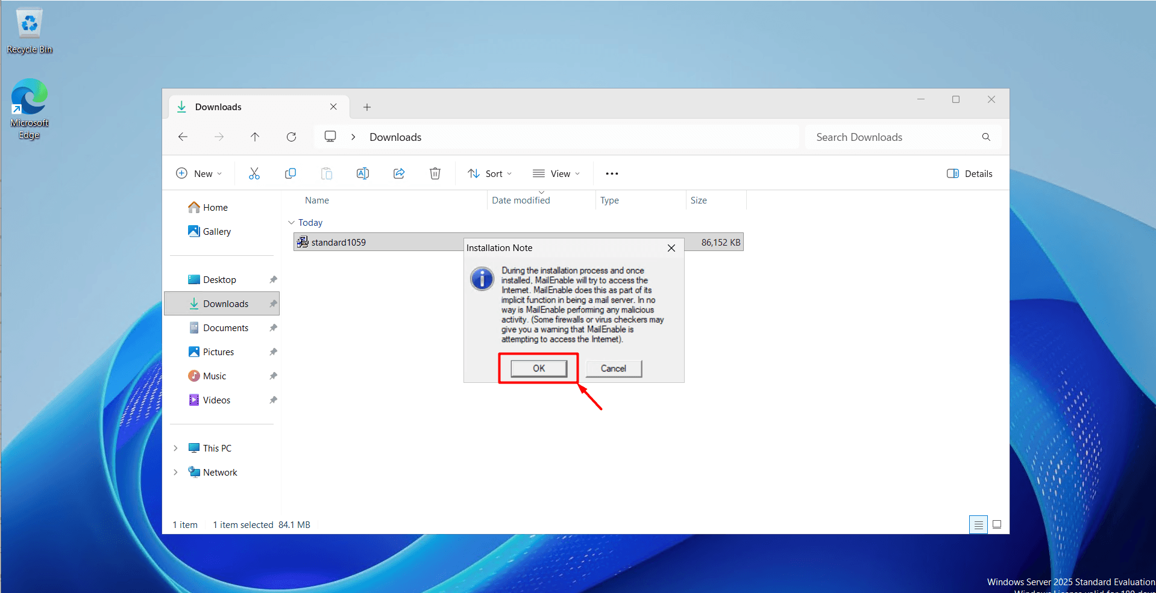Click Downloads in the address bar

click(x=395, y=137)
